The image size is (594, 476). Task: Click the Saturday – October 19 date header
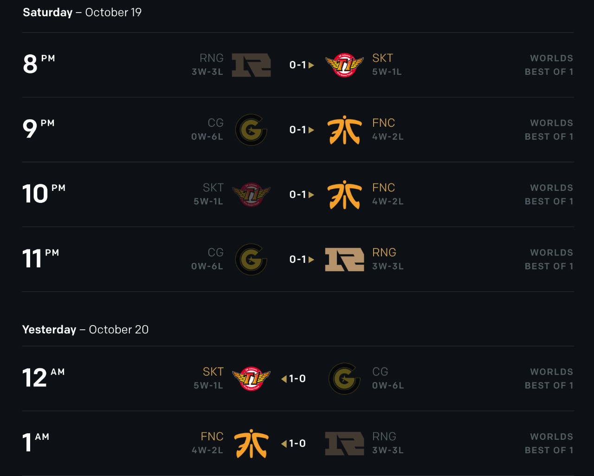tap(82, 13)
